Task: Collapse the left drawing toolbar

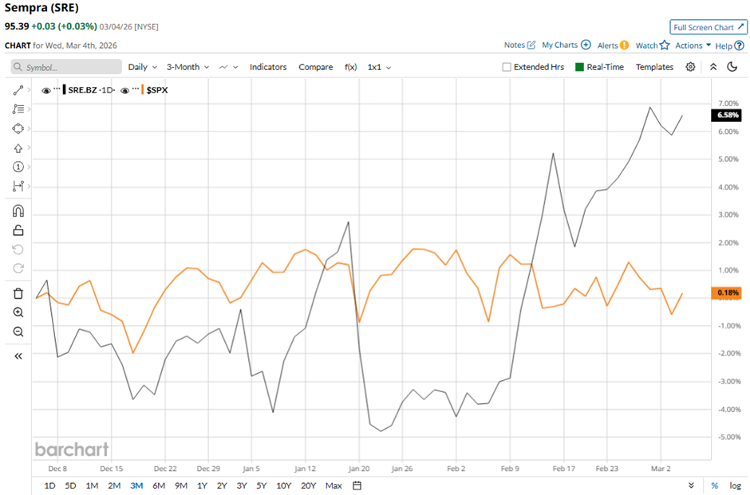Action: tap(18, 356)
